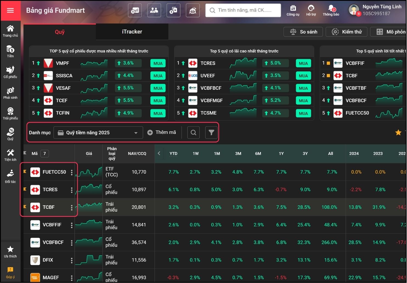Sort by the 2024 column header

pos(354,153)
